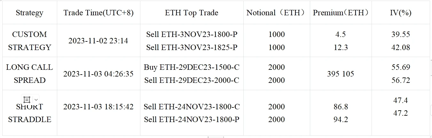This screenshot has width=432, height=138.
Task: Select the Trade Time(UTC+8) header cell
Action: pyautogui.click(x=98, y=13)
